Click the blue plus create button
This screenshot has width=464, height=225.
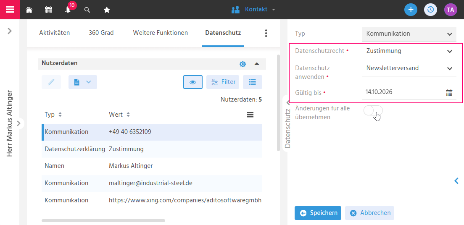tap(411, 10)
